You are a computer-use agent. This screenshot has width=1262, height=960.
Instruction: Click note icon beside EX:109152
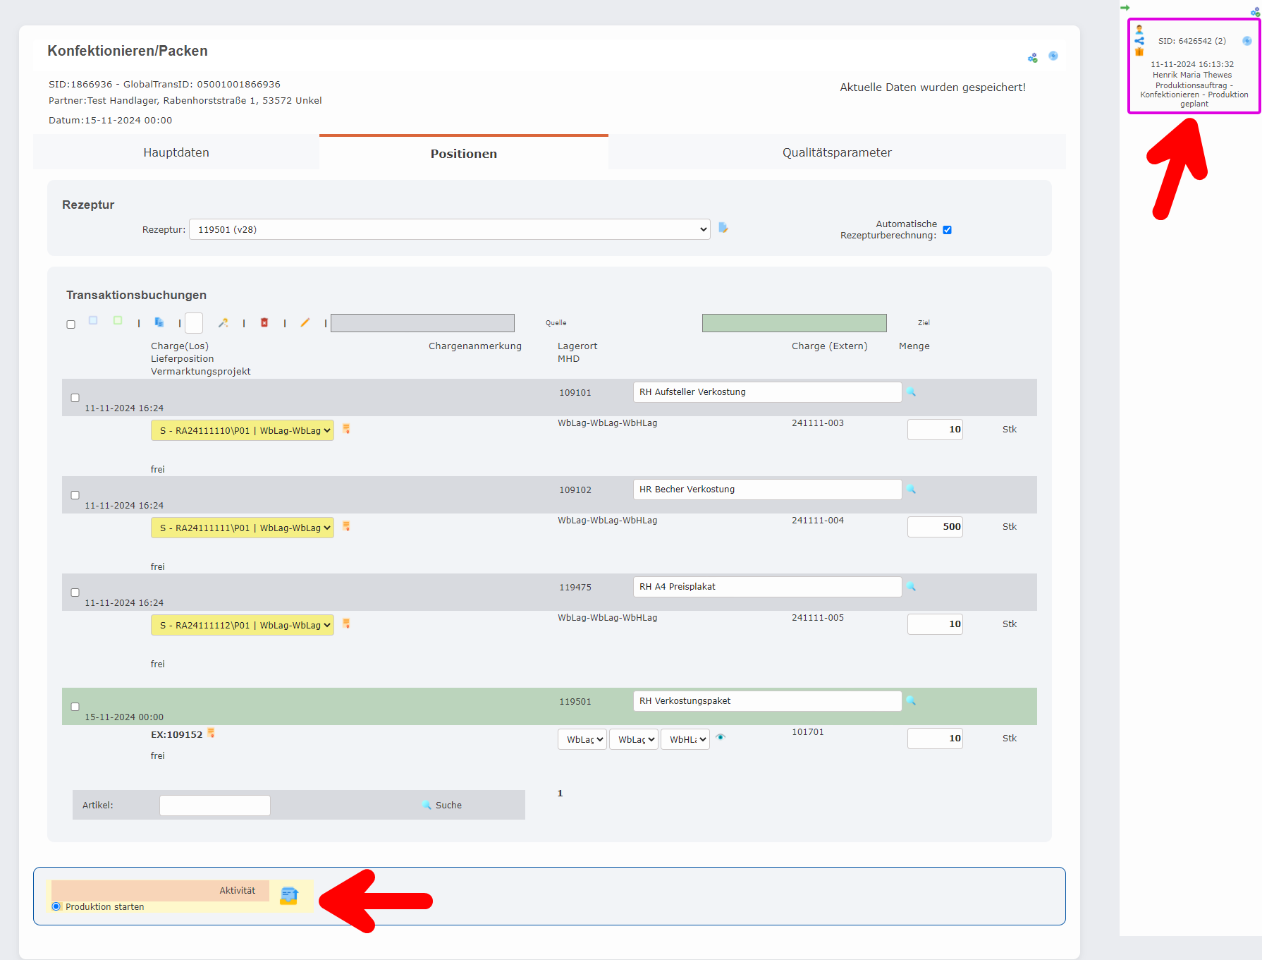pyautogui.click(x=211, y=734)
